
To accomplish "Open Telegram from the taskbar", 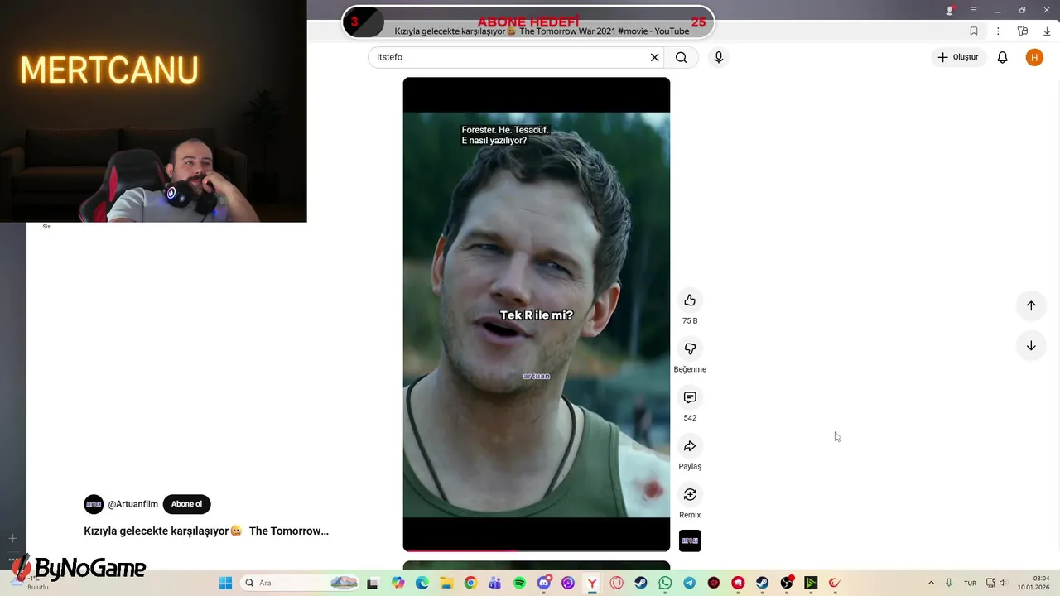I will (x=689, y=583).
